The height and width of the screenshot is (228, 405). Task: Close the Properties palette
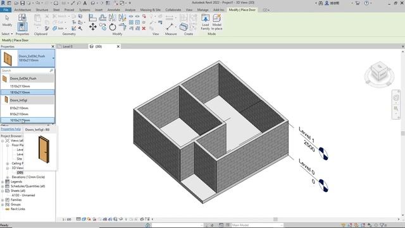coord(53,46)
